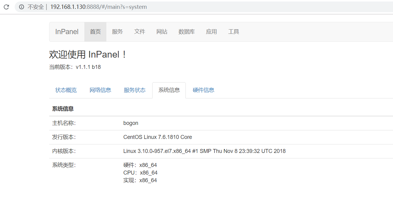Switch to the 网络信息 tab
The image size is (393, 223).
[100, 90]
